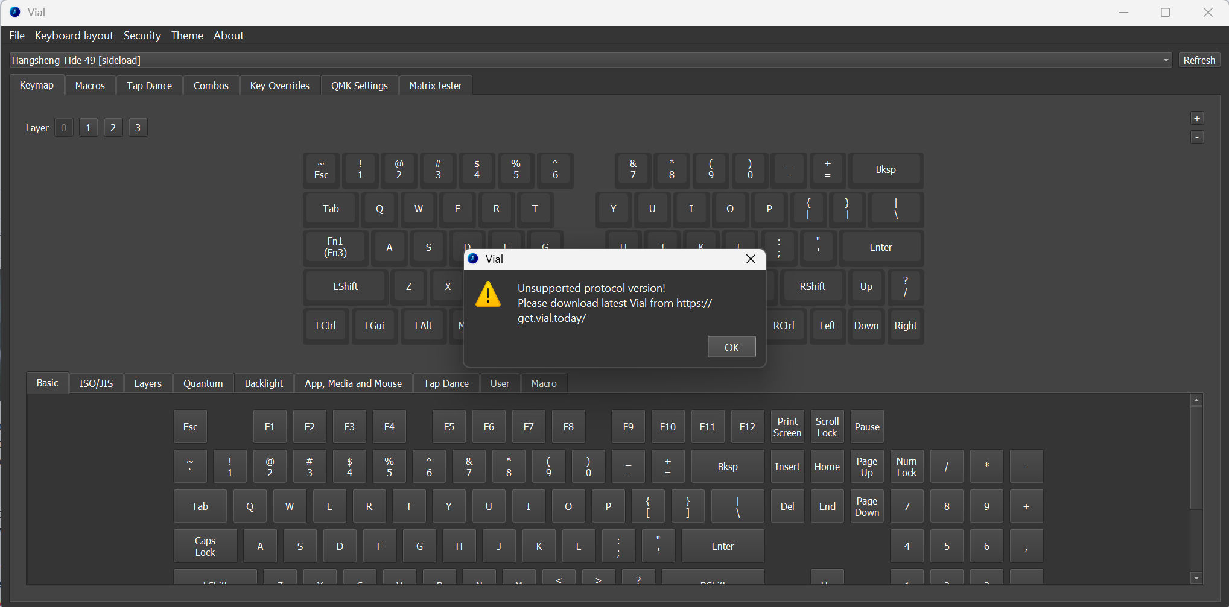Pick the Del keycode
This screenshot has height=607, width=1229.
pyautogui.click(x=787, y=506)
